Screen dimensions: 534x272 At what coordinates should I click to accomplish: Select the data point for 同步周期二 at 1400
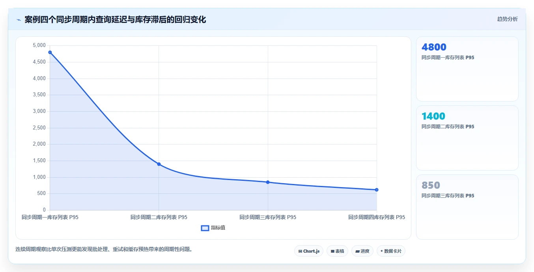[159, 164]
